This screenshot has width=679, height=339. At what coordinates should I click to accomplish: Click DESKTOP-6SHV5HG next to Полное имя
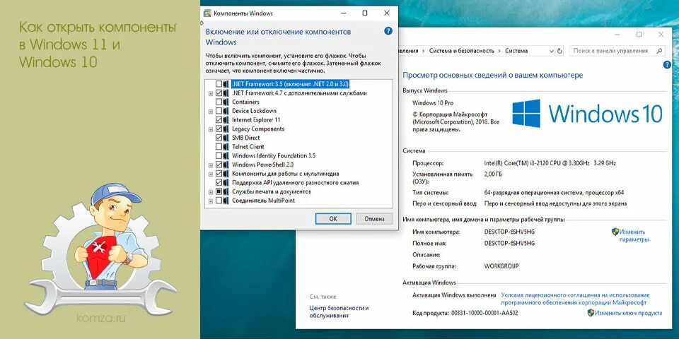click(x=509, y=243)
